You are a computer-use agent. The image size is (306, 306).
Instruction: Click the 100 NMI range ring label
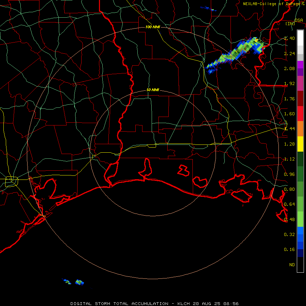tap(153, 27)
